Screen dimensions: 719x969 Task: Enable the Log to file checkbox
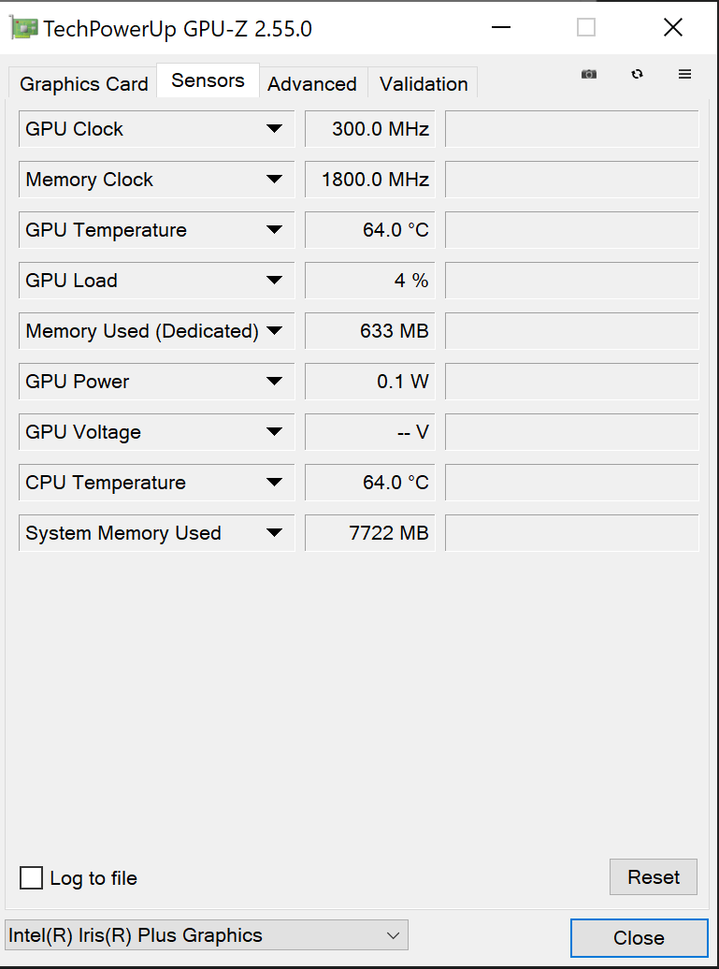[x=32, y=877]
